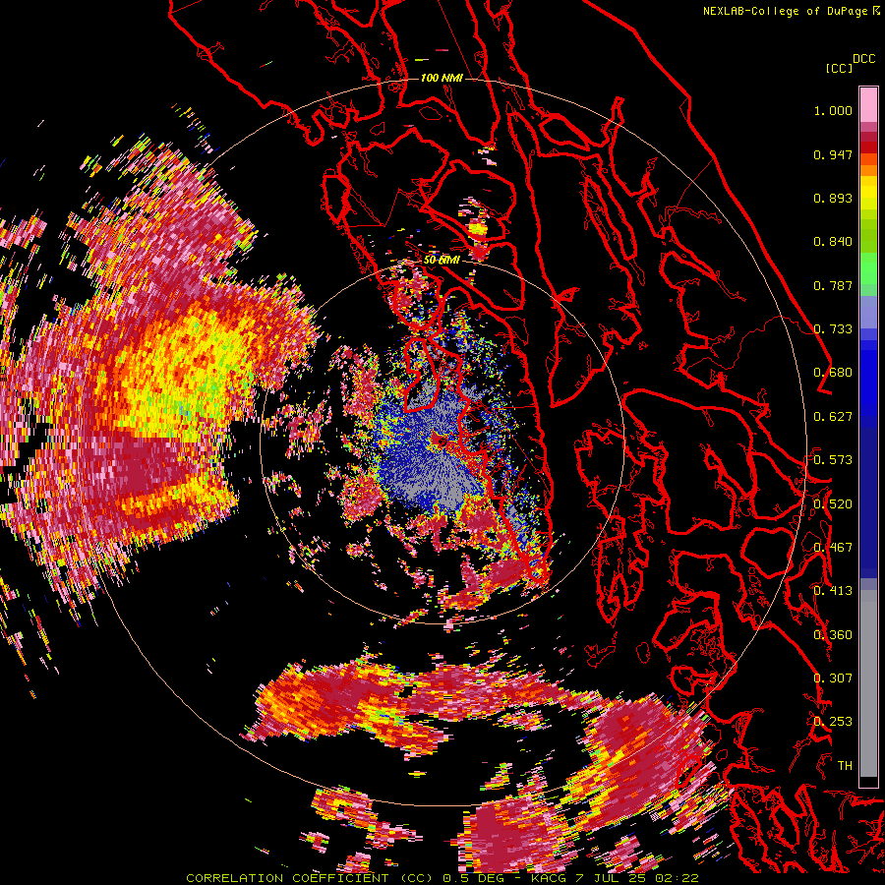Screen dimensions: 885x885
Task: Click the 0.627 legend value
Action: (x=833, y=417)
